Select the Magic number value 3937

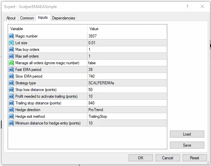pyautogui.click(x=127, y=36)
